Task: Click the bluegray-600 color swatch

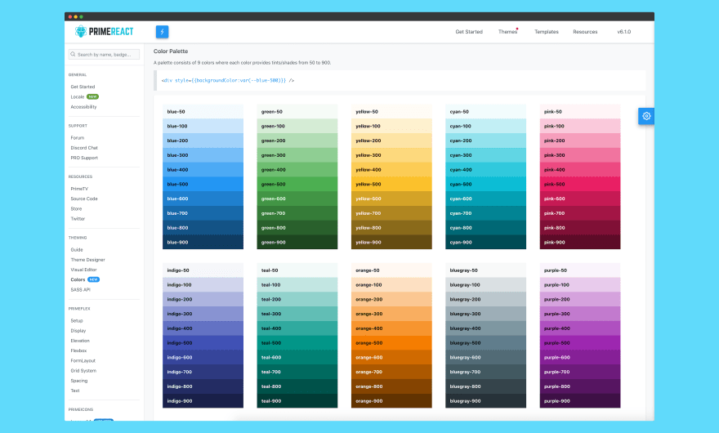Action: pos(485,357)
